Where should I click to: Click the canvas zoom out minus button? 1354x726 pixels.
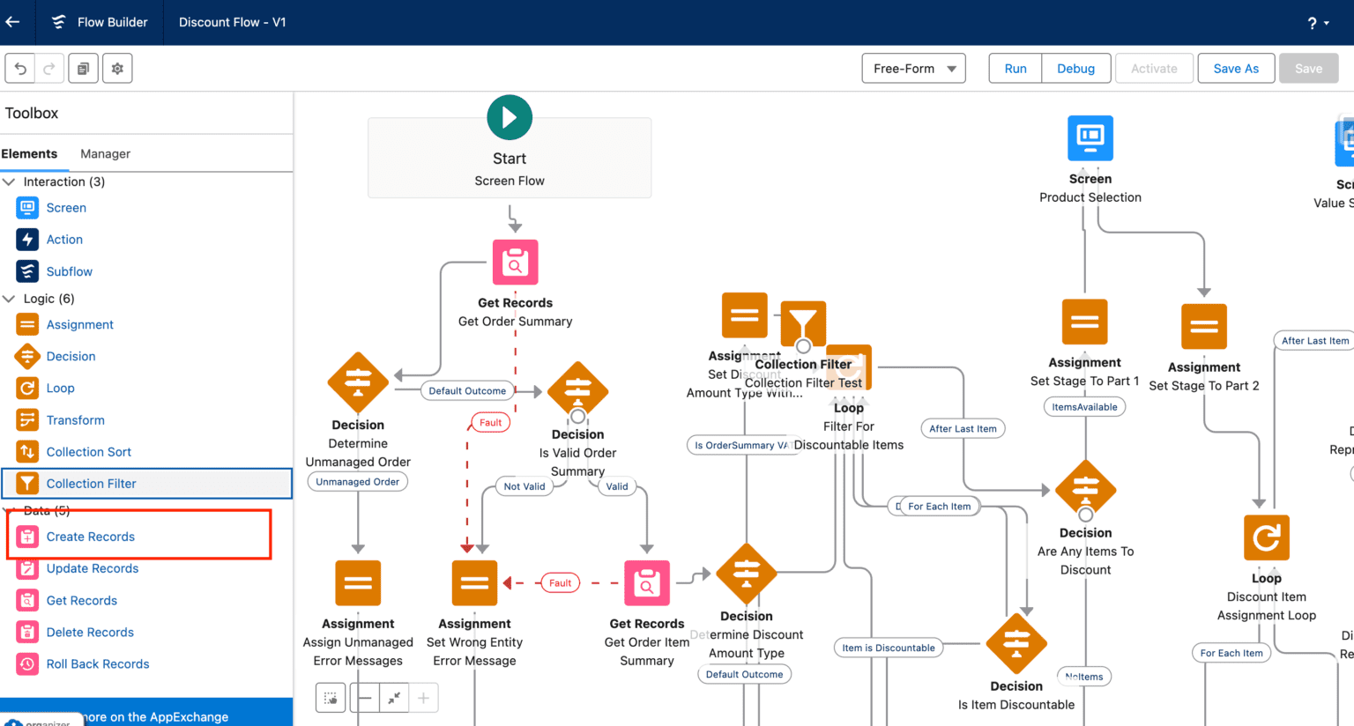pyautogui.click(x=365, y=698)
